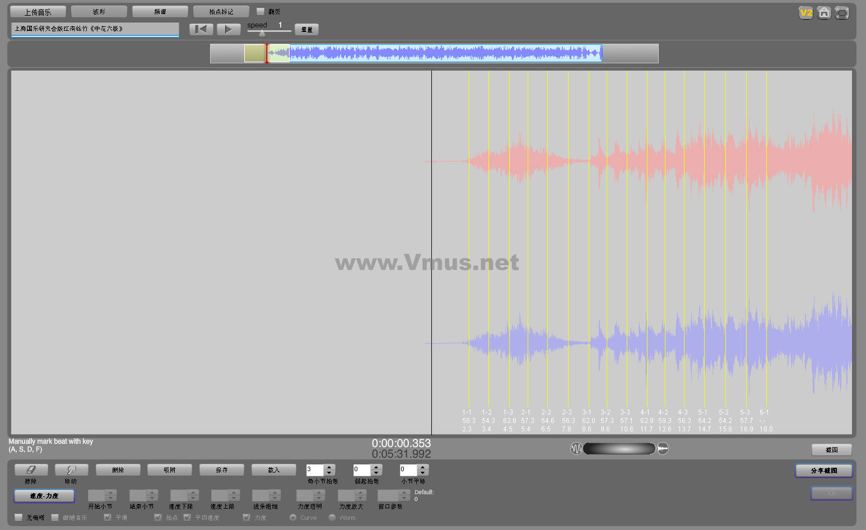Viewport: 866px width, 530px height.
Task: Click the 上传音乐 upload music button
Action: [38, 12]
